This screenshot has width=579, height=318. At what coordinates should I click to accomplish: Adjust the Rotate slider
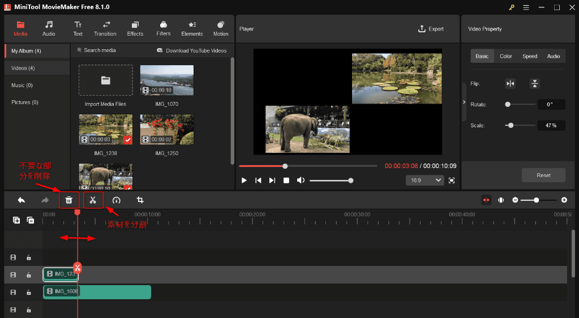pos(520,105)
